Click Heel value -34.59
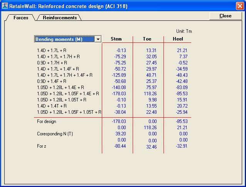 [x=182, y=69]
